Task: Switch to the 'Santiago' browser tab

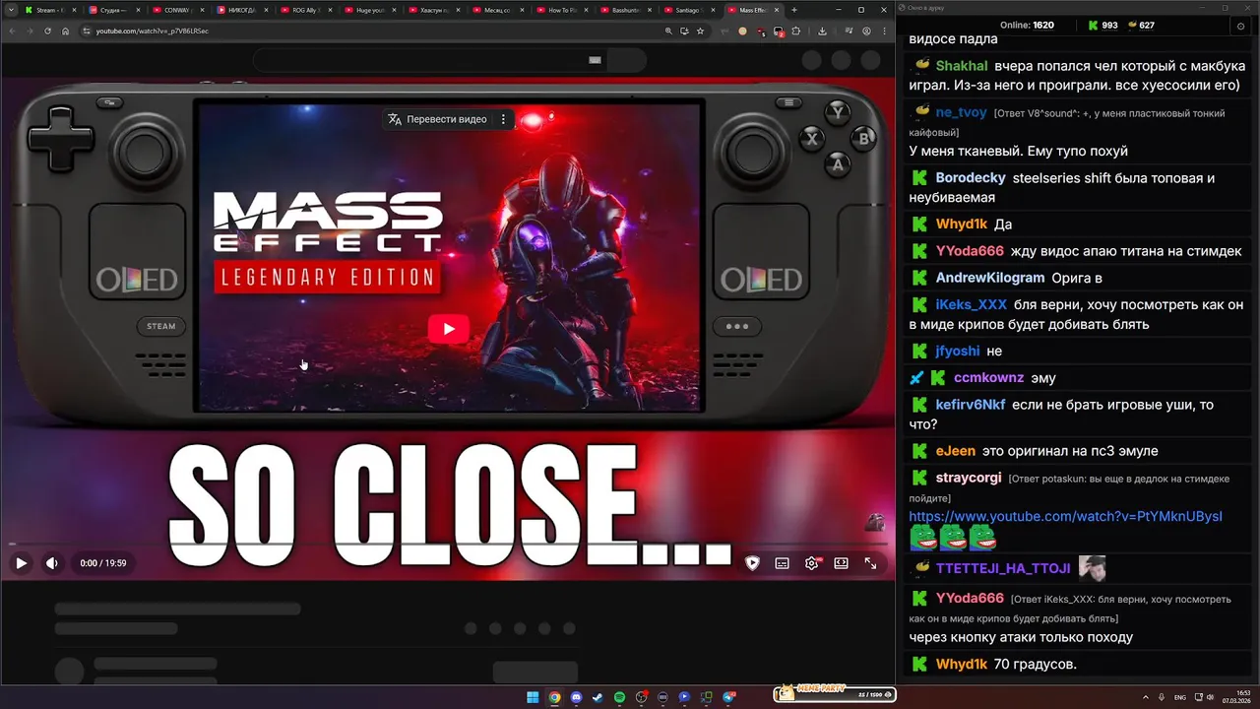Action: pos(689,10)
